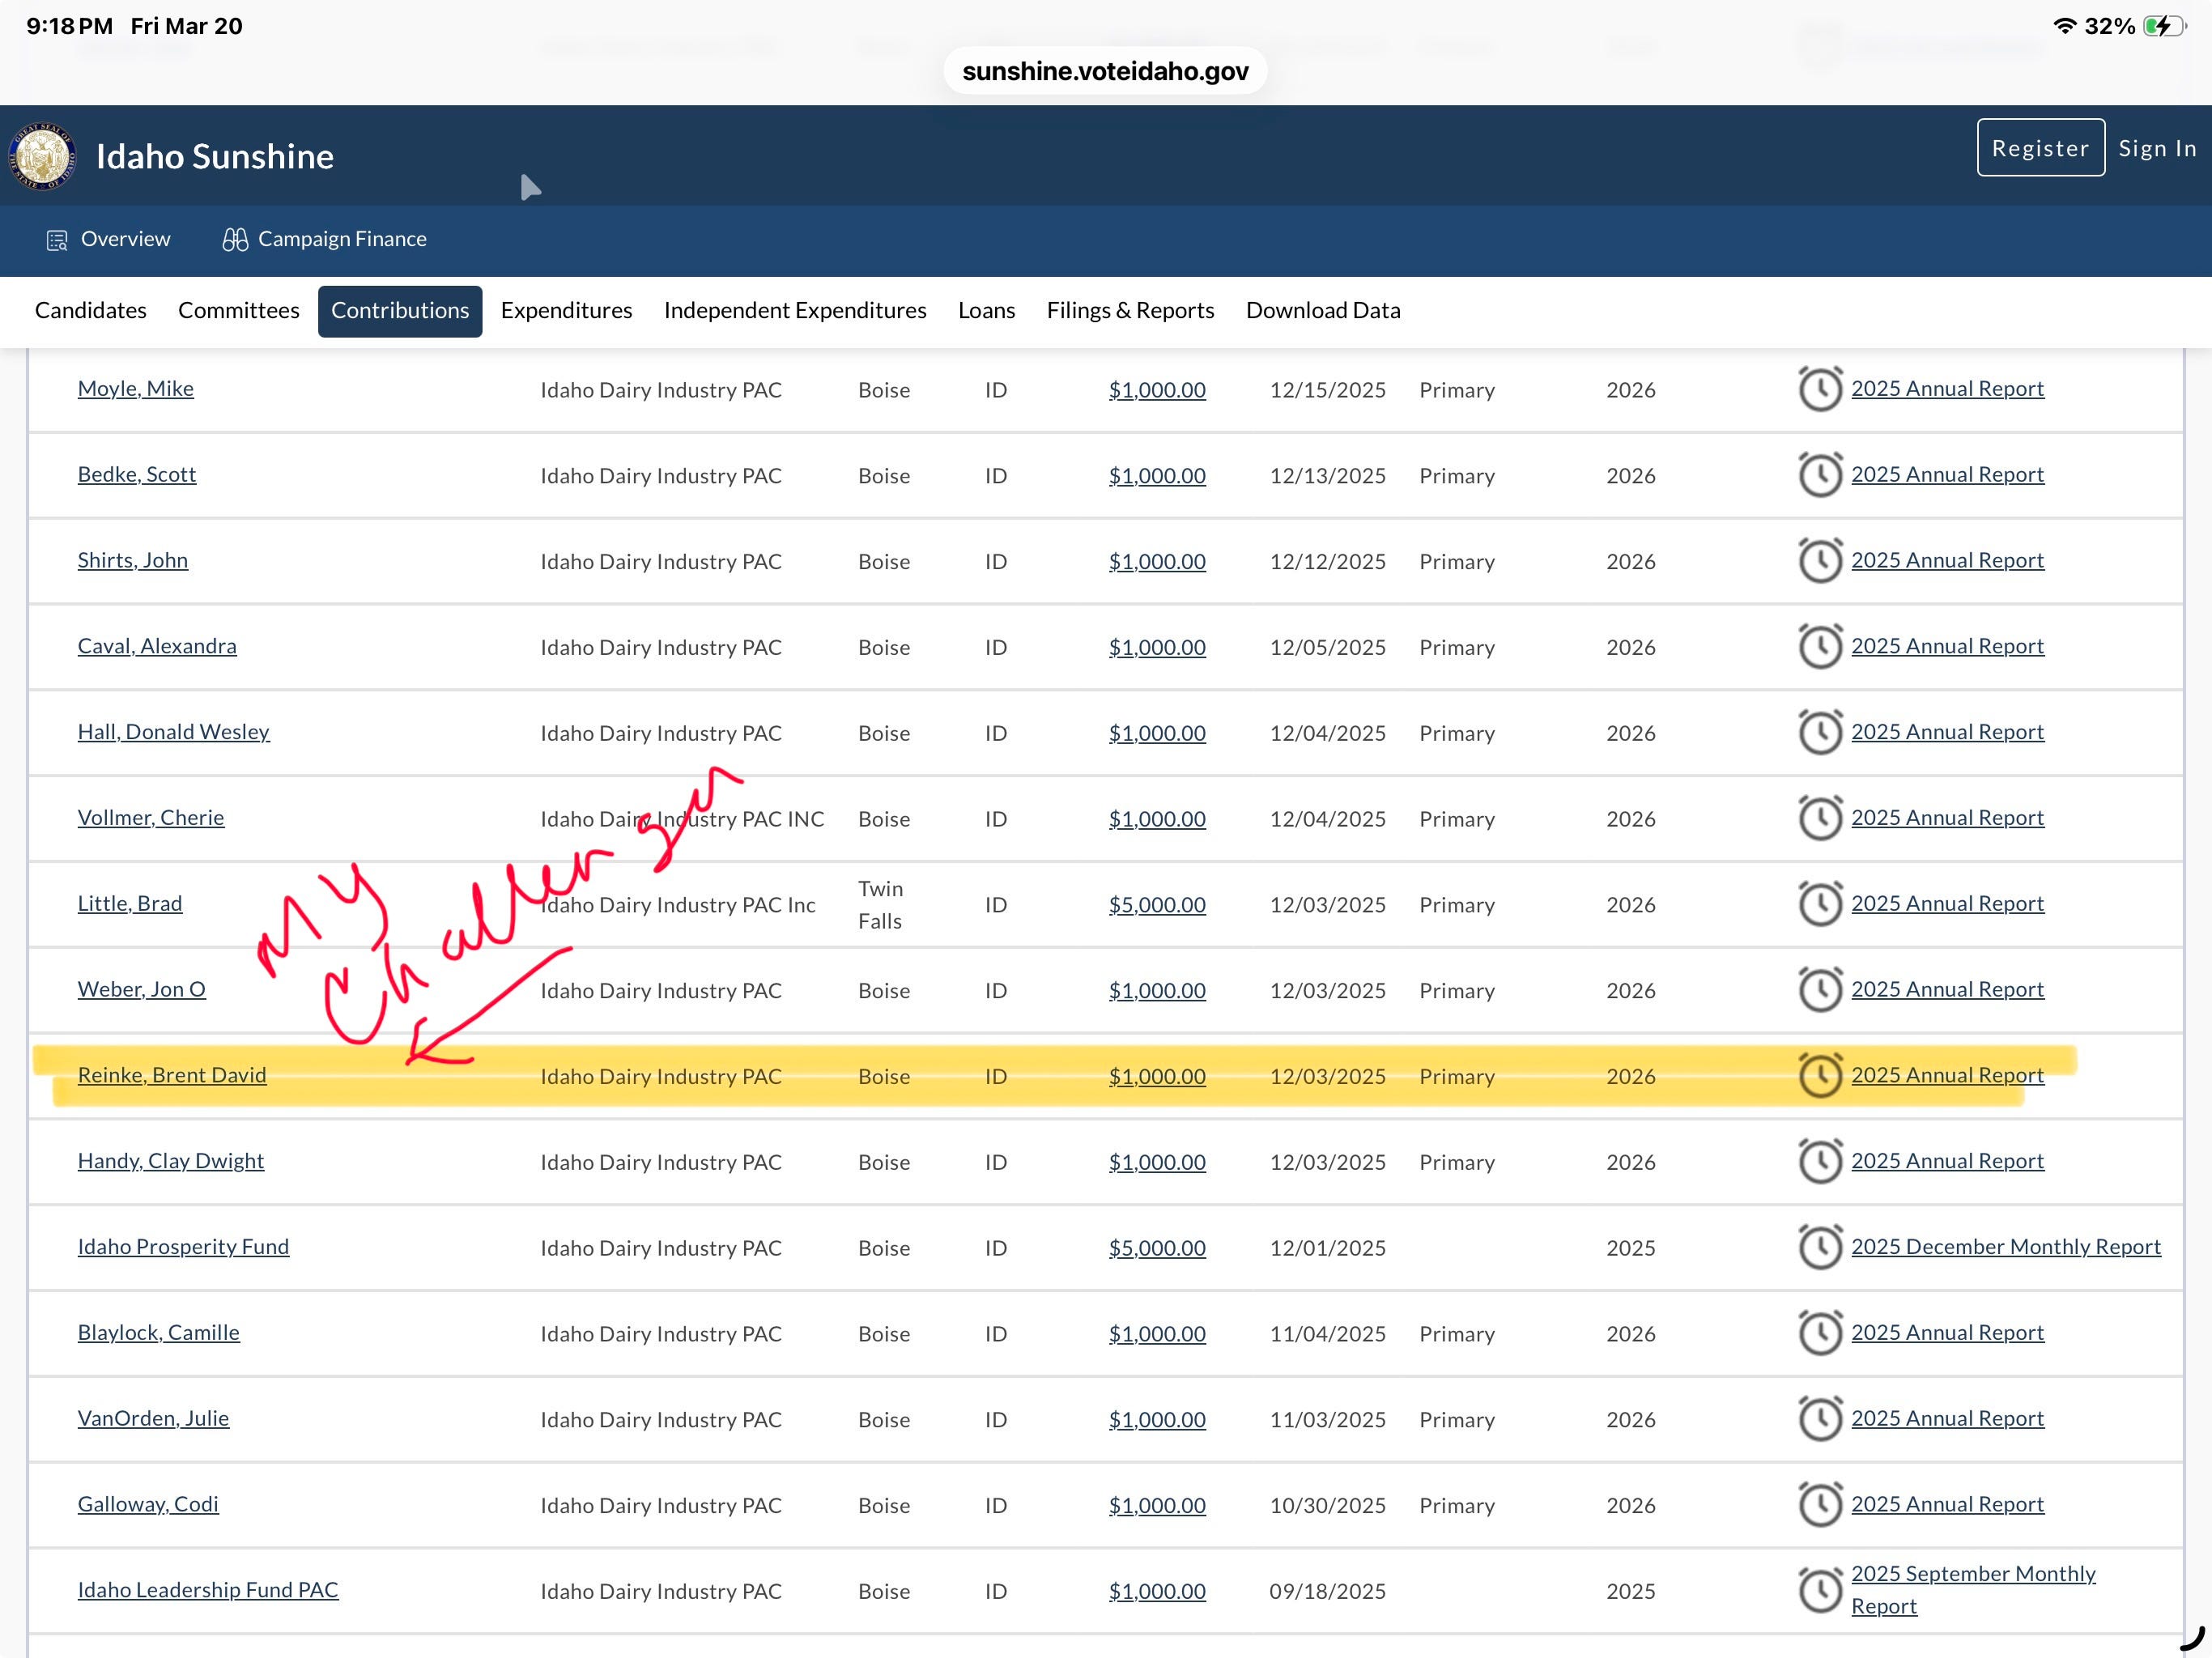Switch to the Expenditures tab
The image size is (2212, 1658).
566,311
